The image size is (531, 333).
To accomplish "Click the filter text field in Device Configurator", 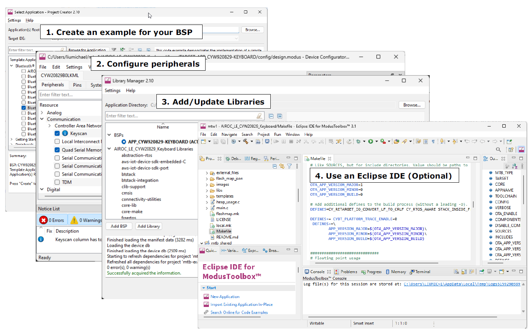I will click(70, 95).
